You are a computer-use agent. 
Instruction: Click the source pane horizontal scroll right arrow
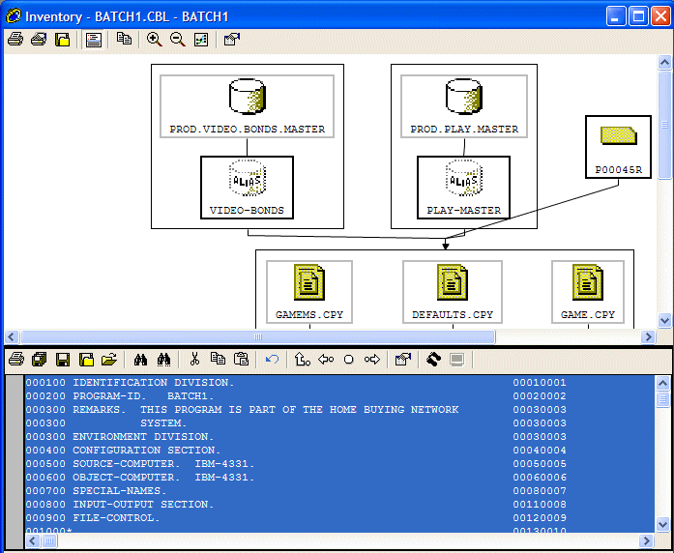click(x=646, y=540)
